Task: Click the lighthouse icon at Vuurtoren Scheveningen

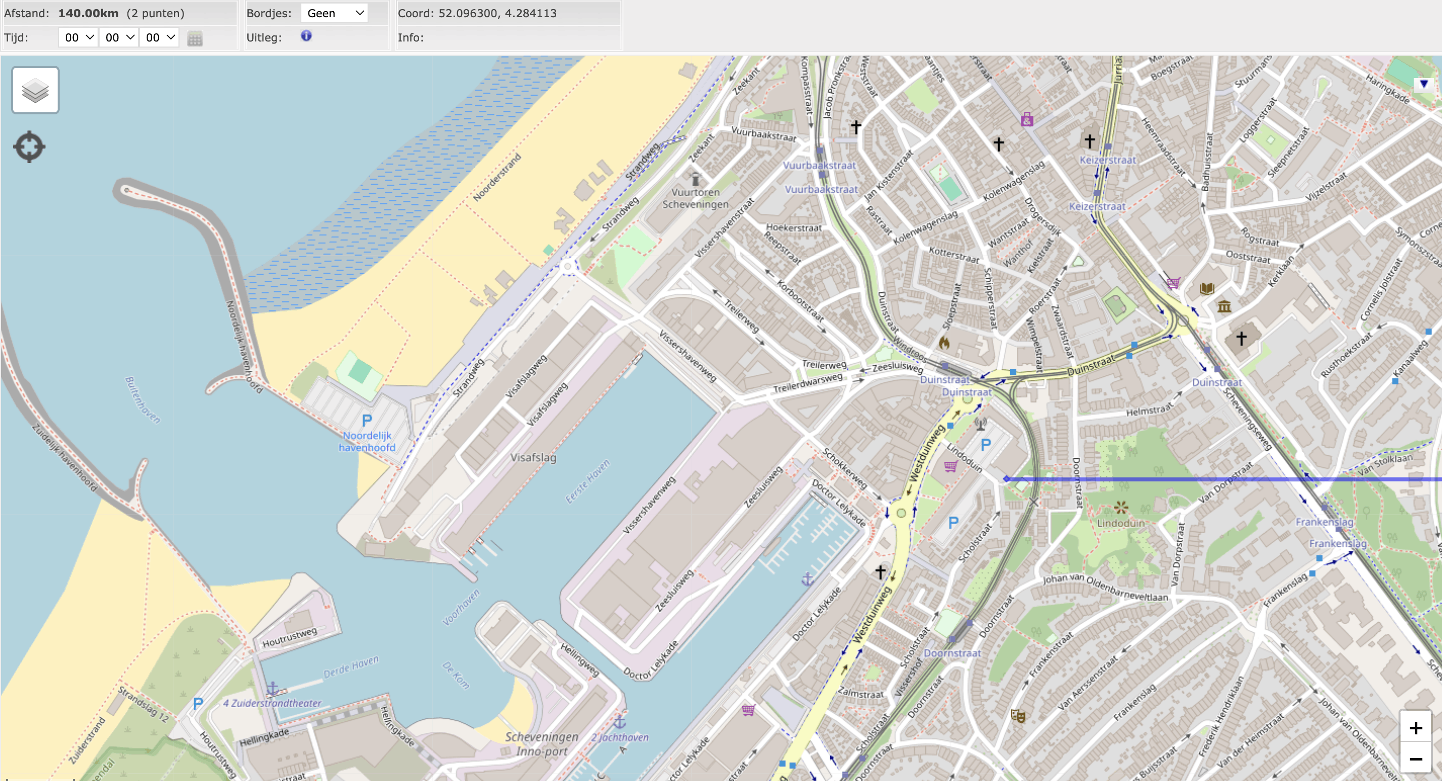Action: pyautogui.click(x=695, y=179)
